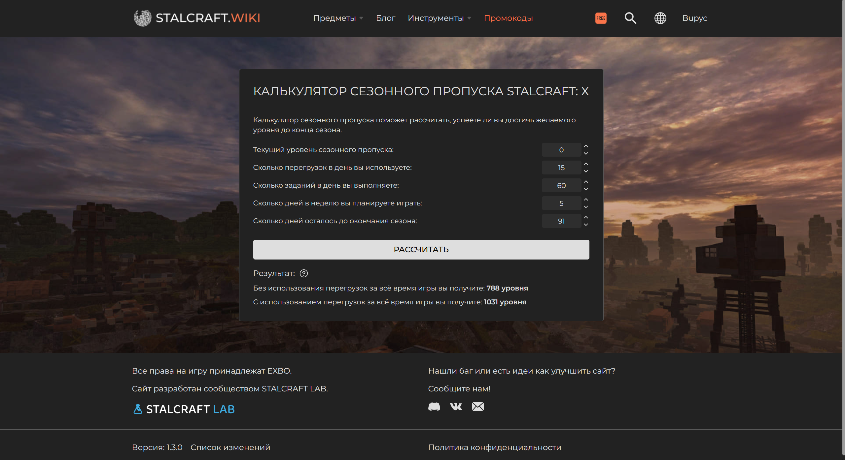Click the orange FREE badge icon

pos(601,18)
